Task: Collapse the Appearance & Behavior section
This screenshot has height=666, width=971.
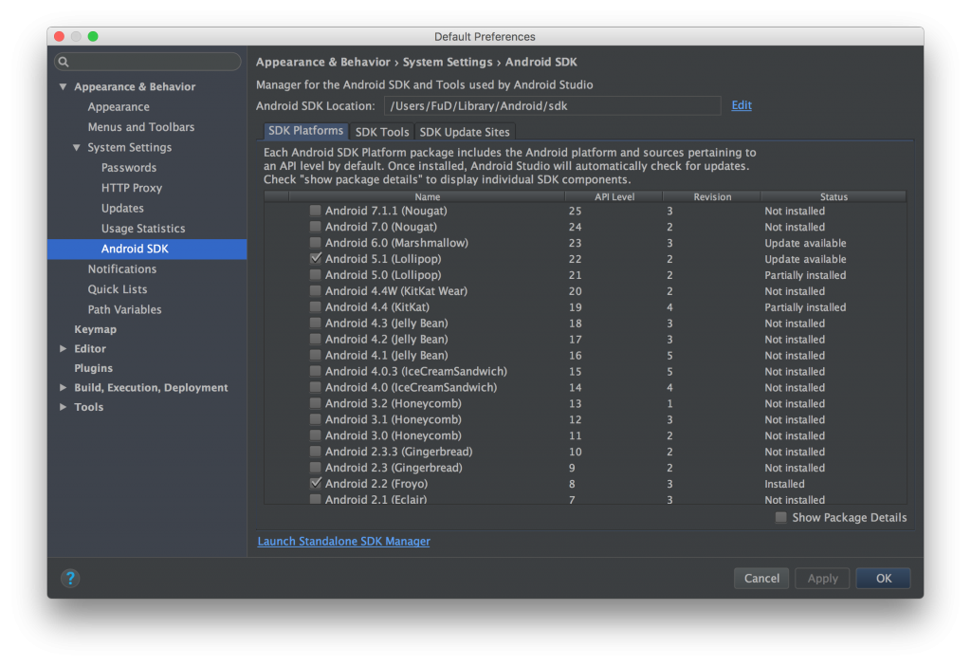Action: click(x=64, y=86)
